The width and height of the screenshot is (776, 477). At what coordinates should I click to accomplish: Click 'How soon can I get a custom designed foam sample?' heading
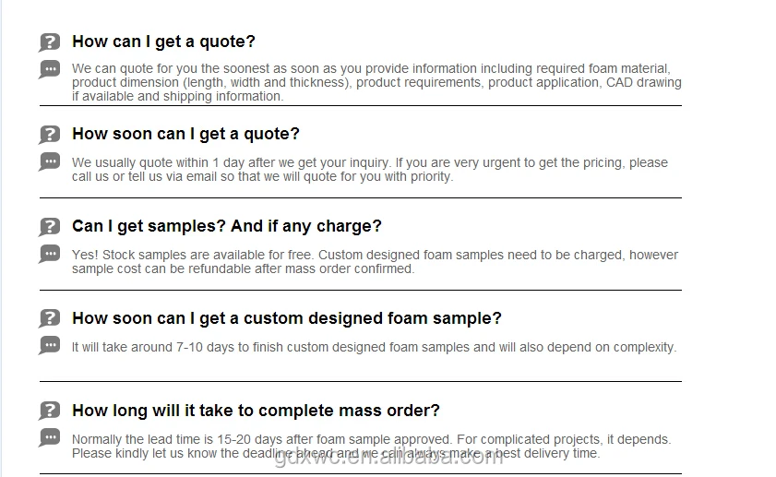pos(286,318)
